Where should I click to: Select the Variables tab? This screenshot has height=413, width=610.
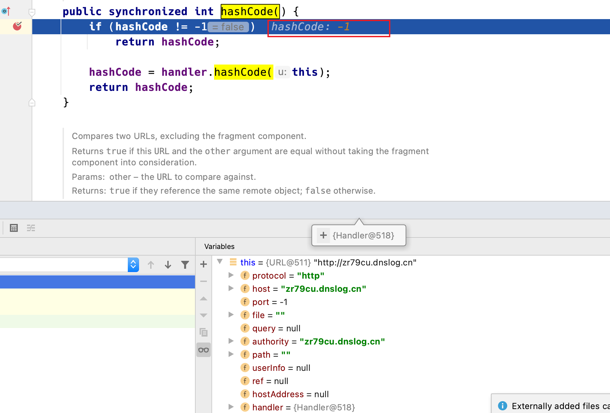(219, 247)
